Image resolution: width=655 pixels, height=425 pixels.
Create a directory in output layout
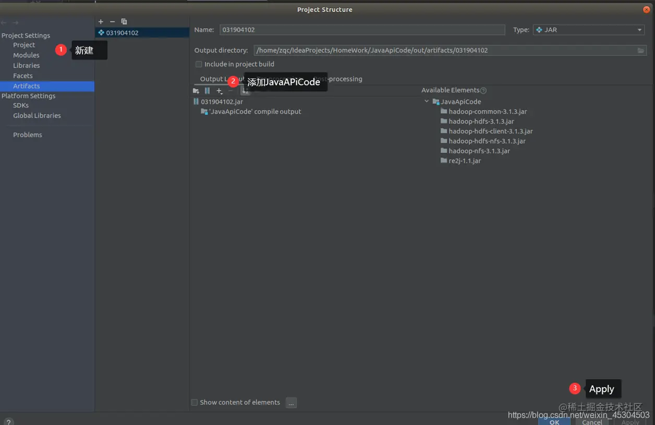(x=196, y=91)
